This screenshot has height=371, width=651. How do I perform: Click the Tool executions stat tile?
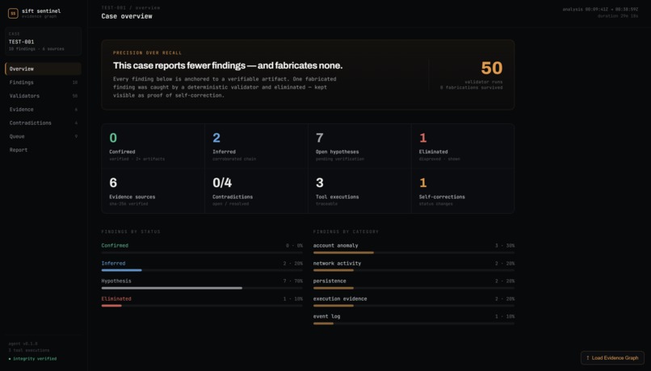point(359,191)
